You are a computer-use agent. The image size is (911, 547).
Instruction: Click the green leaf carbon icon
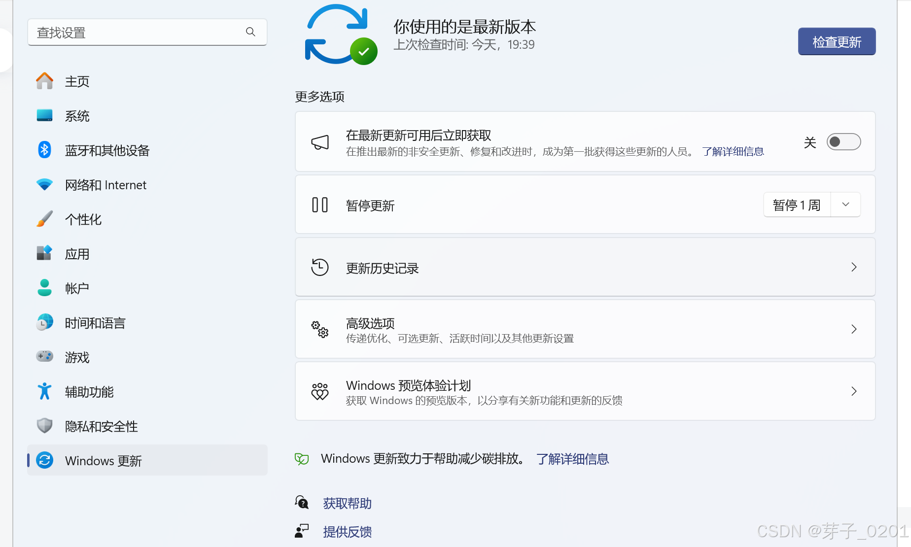click(302, 459)
